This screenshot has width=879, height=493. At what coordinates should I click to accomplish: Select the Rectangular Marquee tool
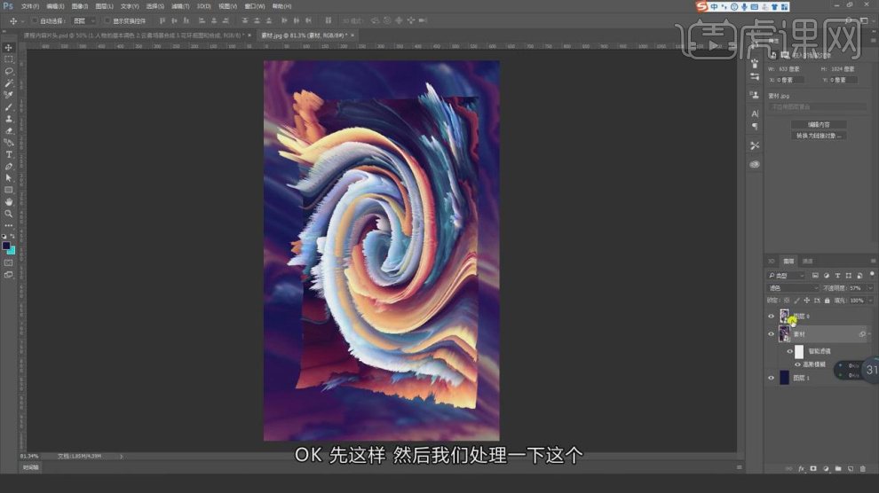click(x=8, y=59)
